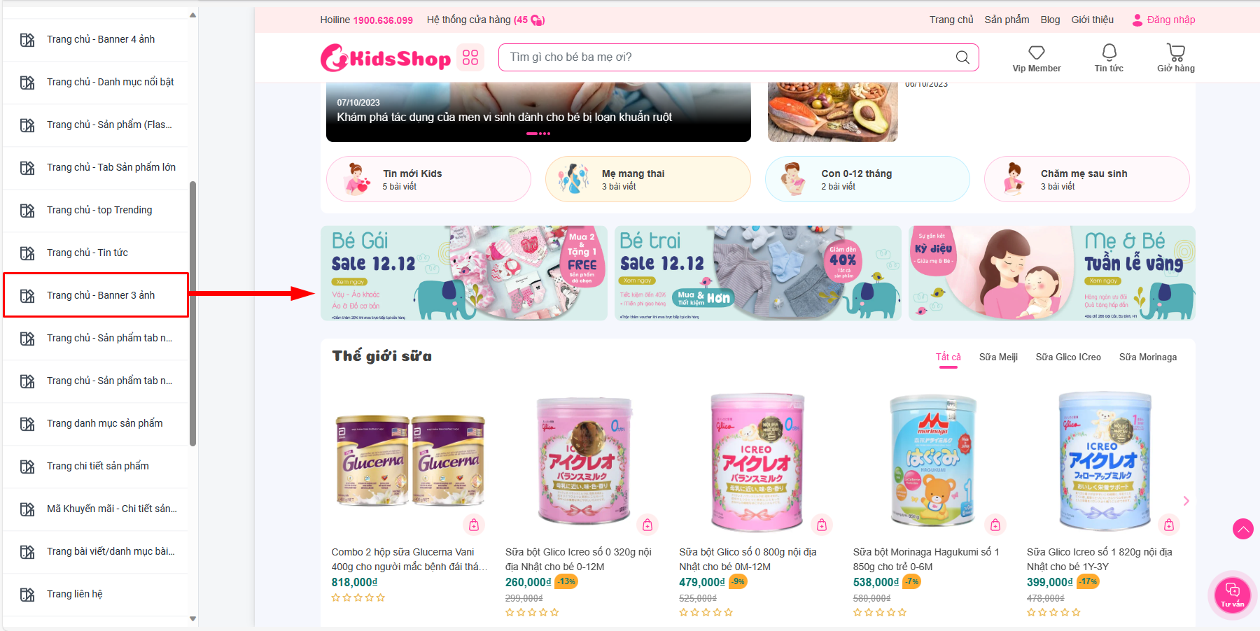
Task: Focus the Tìm gì cho bé search field
Action: tap(728, 57)
